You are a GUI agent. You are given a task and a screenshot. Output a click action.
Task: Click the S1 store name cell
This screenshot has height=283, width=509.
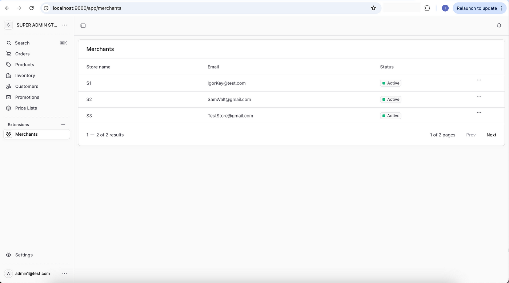[x=89, y=83]
